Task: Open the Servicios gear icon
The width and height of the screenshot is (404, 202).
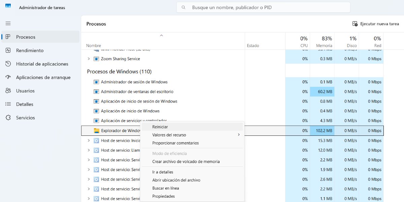Action: coord(8,118)
